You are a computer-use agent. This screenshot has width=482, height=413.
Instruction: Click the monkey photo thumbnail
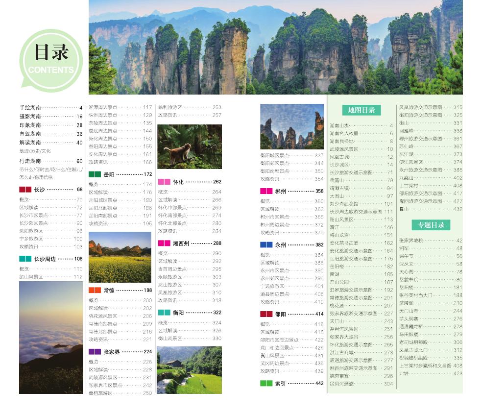pyautogui.click(x=189, y=146)
